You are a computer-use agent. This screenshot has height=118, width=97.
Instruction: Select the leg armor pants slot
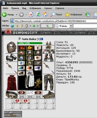pos(48,82)
